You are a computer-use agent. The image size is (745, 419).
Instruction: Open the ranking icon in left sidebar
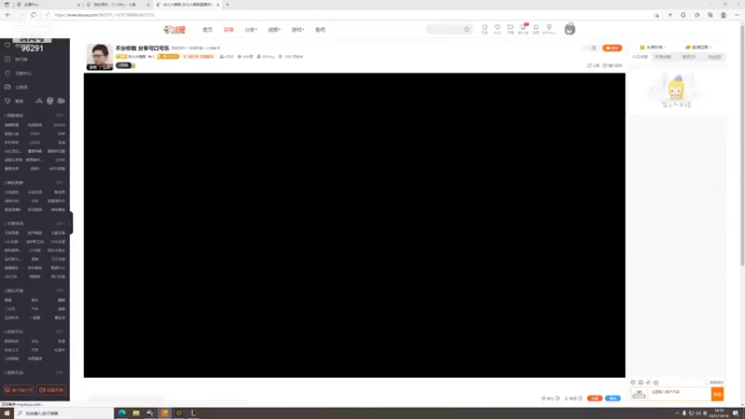7,59
